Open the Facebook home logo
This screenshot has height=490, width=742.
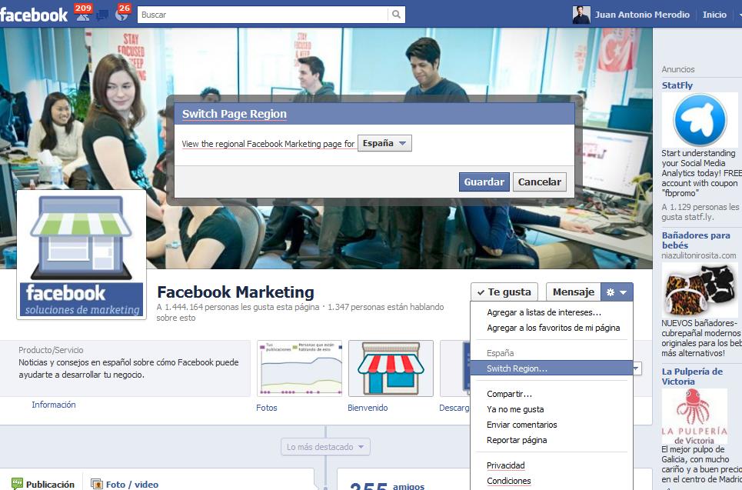[x=34, y=15]
